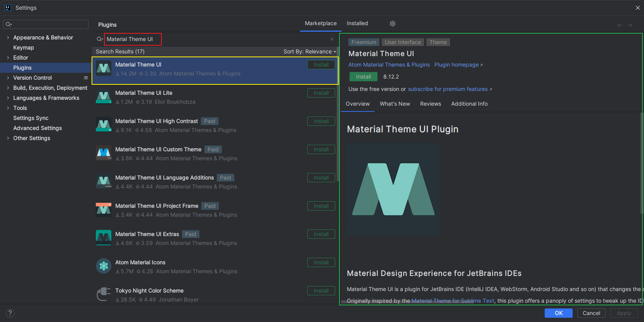
Task: Close the Settings dialog window
Action: (x=638, y=8)
